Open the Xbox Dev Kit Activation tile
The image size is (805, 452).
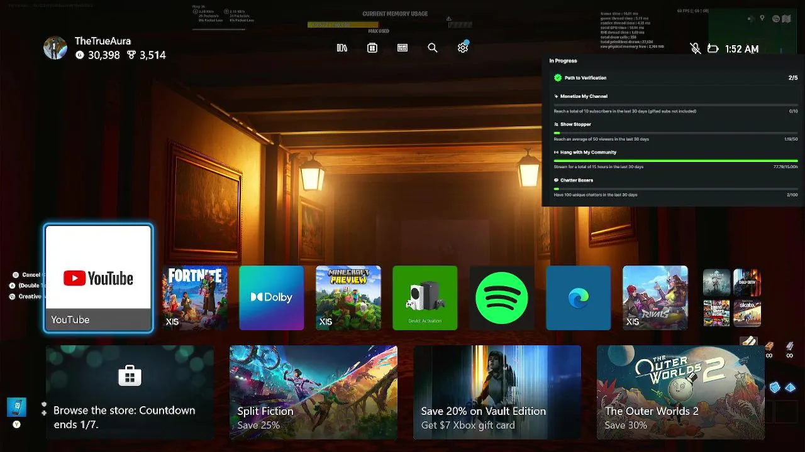[x=425, y=298]
